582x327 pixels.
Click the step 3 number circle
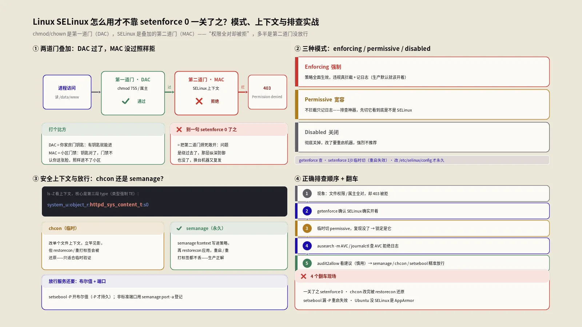click(307, 228)
